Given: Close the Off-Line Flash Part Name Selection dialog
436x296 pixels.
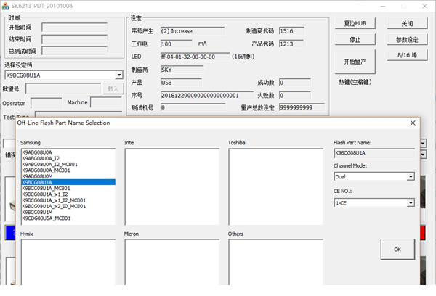Looking at the screenshot, I should [x=413, y=123].
